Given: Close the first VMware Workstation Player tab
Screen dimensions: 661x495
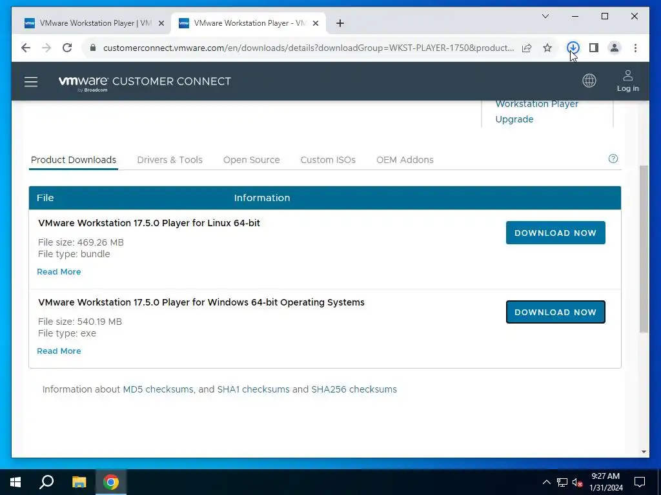Looking at the screenshot, I should point(161,23).
